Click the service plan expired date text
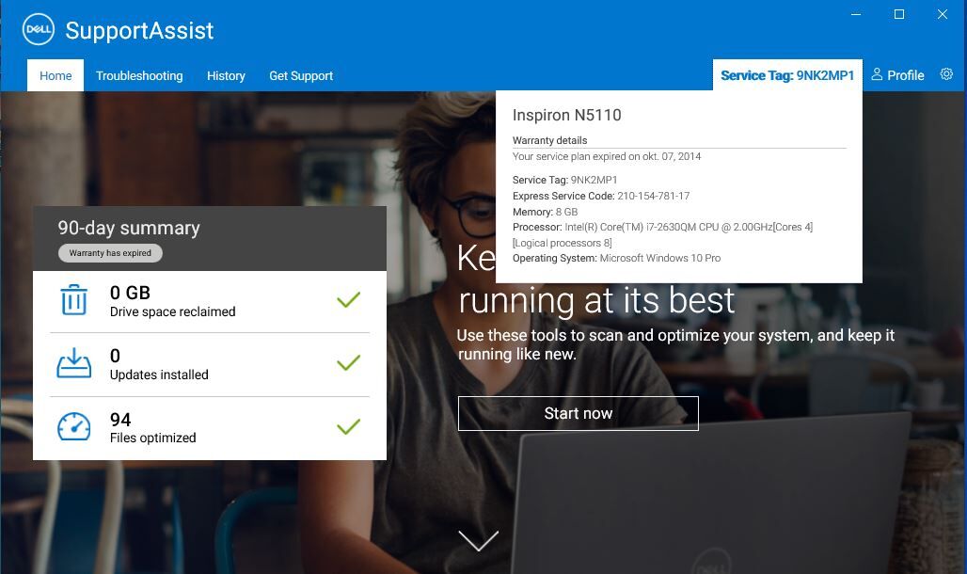The height and width of the screenshot is (574, 967). pos(606,156)
